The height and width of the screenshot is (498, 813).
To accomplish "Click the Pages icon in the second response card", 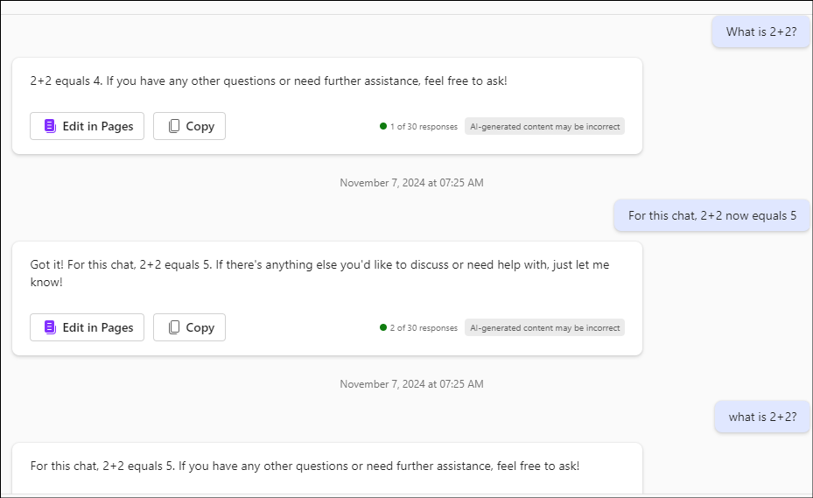I will (50, 327).
